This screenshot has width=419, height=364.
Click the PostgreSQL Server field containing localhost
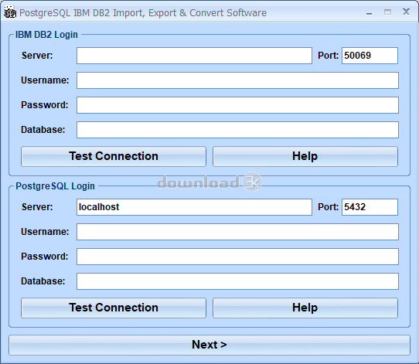tap(194, 207)
